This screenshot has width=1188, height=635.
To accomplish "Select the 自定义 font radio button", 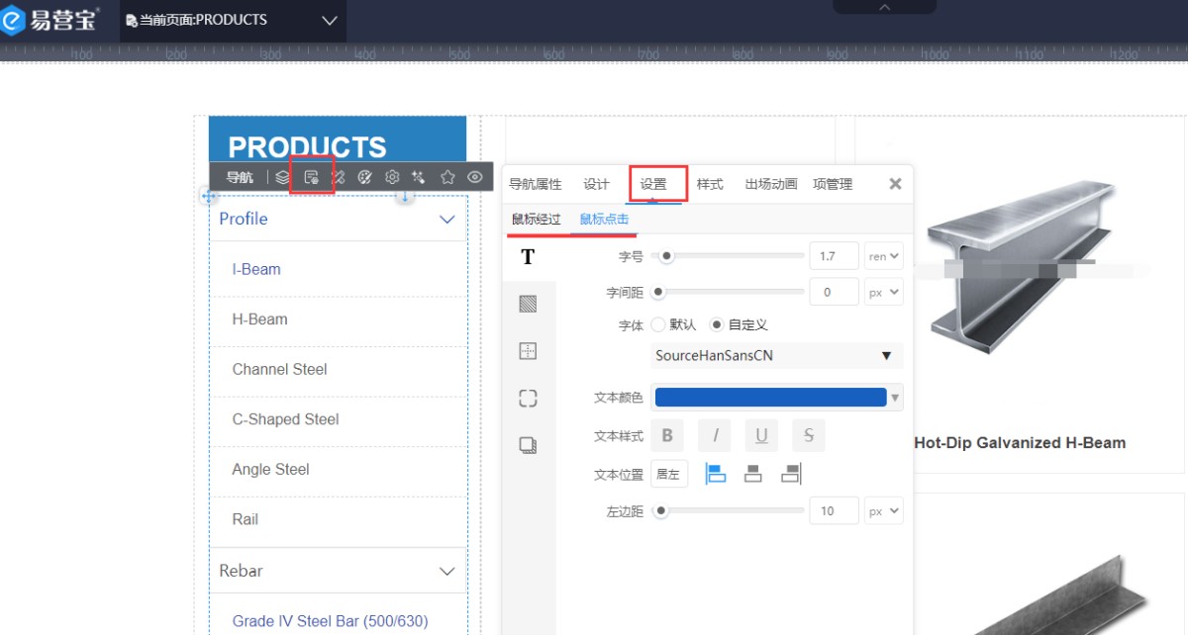I will pos(717,324).
